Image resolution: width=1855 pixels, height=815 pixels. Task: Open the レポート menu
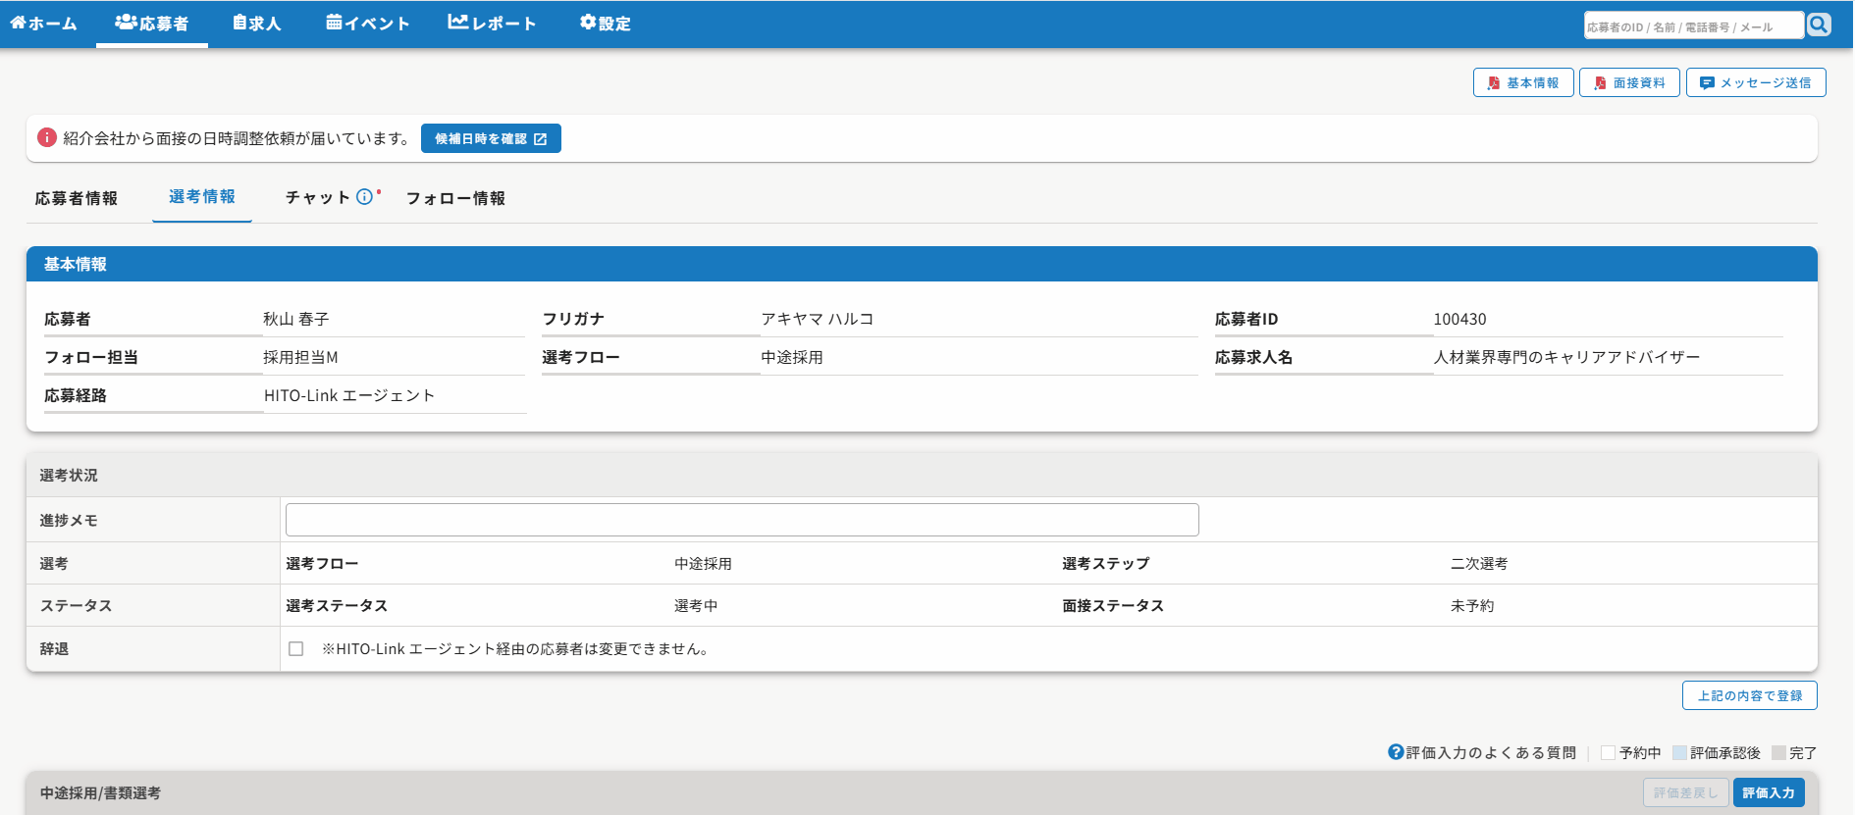[x=492, y=24]
